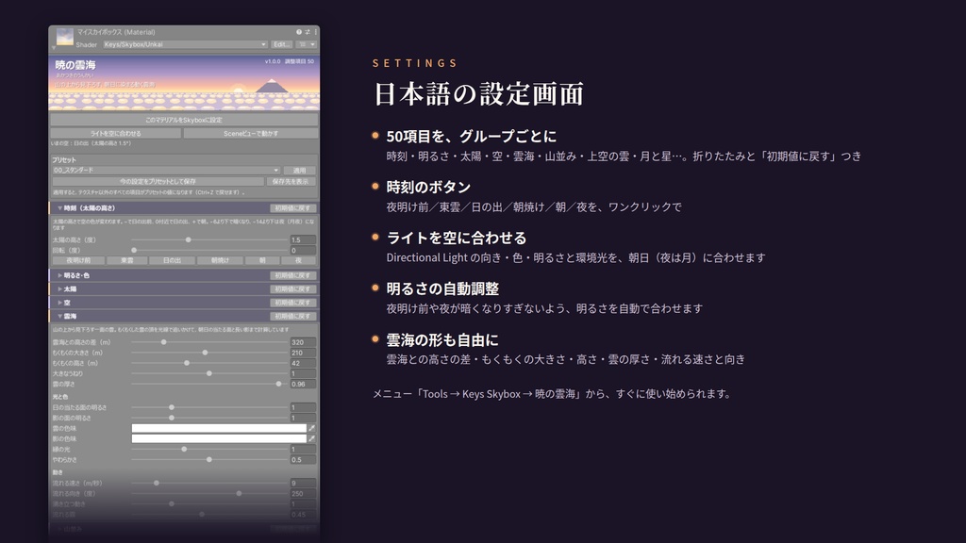
Task: Reset 明るさ・色 with 初期値に戻す
Action: [292, 276]
